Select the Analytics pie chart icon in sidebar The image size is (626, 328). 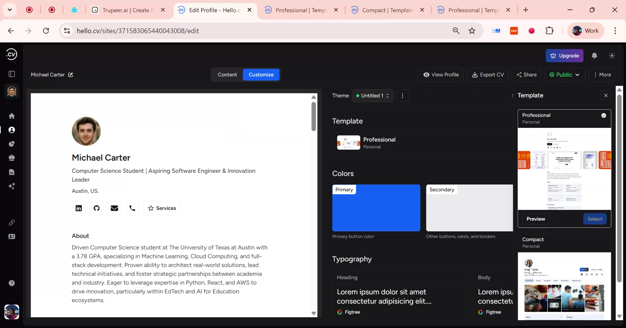click(12, 143)
